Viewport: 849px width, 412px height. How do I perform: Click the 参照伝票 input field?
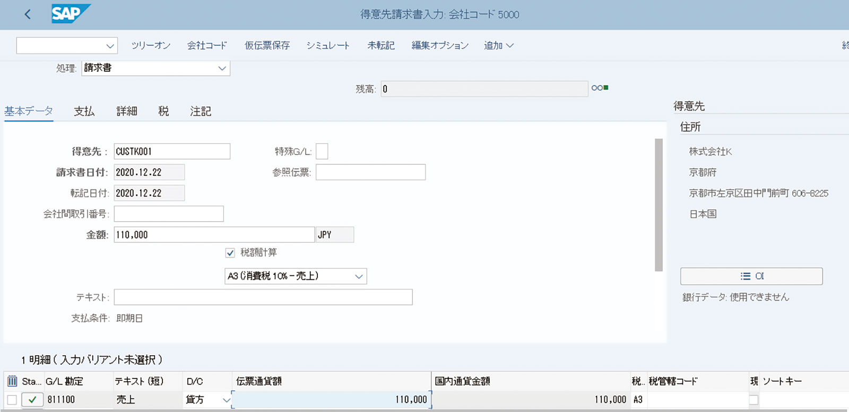(370, 172)
